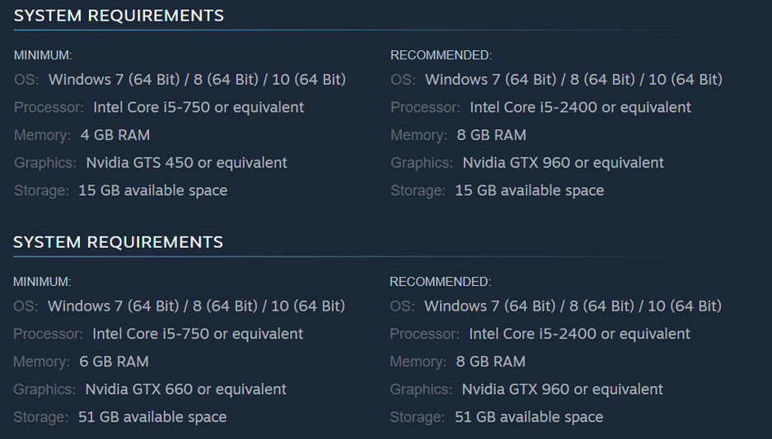Select the 4 GB RAM memory text
This screenshot has width=772, height=439.
tap(115, 135)
